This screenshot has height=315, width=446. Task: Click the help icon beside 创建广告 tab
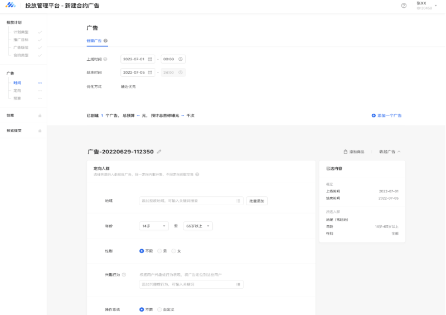pyautogui.click(x=105, y=41)
